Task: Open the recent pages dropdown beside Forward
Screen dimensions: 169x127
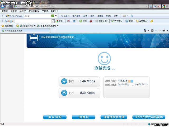Action: (11, 6)
